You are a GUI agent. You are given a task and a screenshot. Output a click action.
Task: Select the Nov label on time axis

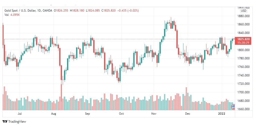click(154, 114)
